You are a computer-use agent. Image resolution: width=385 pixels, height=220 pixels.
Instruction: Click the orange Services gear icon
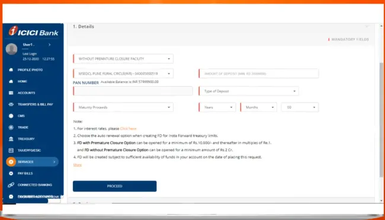[x=11, y=162]
